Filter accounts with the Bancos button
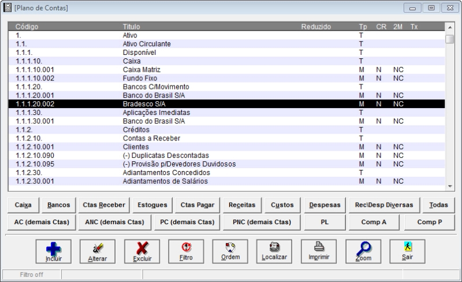The height and width of the screenshot is (282, 462). click(59, 205)
